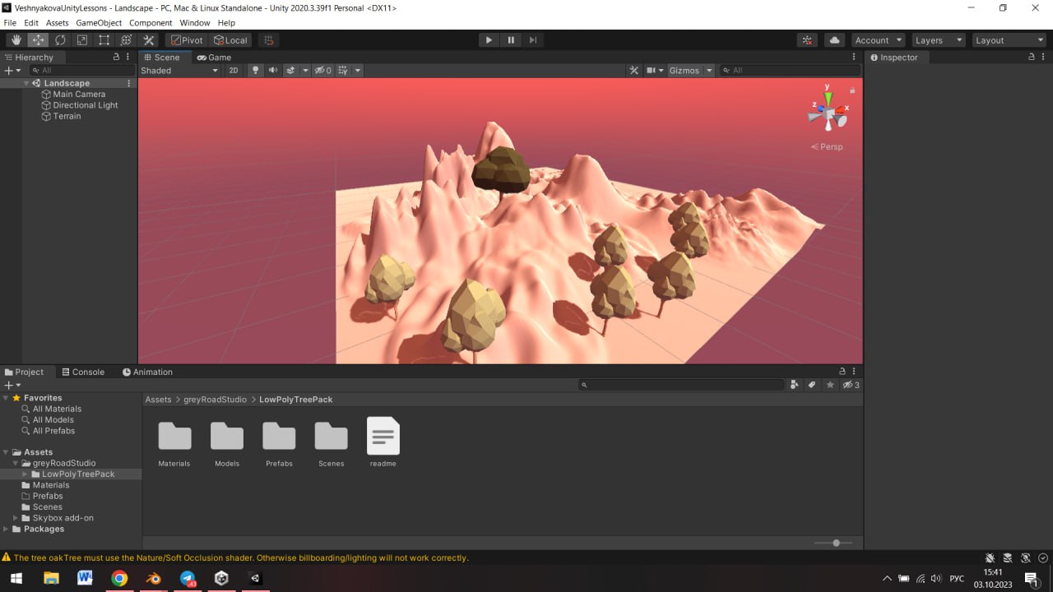Step one frame forward
This screenshot has width=1053, height=592.
tap(533, 40)
